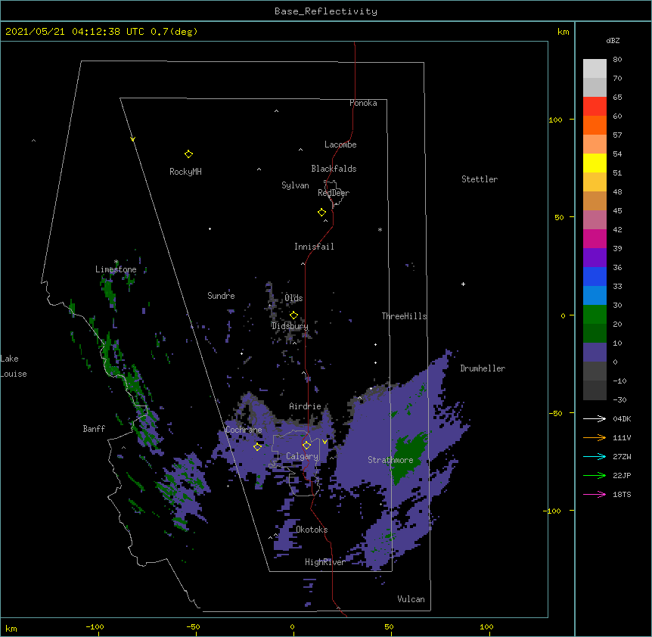This screenshot has width=652, height=637.
Task: Click the HighRiver label
Action: [x=325, y=562]
